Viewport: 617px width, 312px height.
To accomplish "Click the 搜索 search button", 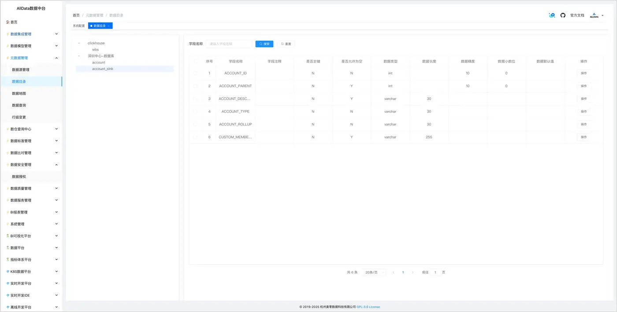I will coord(264,44).
